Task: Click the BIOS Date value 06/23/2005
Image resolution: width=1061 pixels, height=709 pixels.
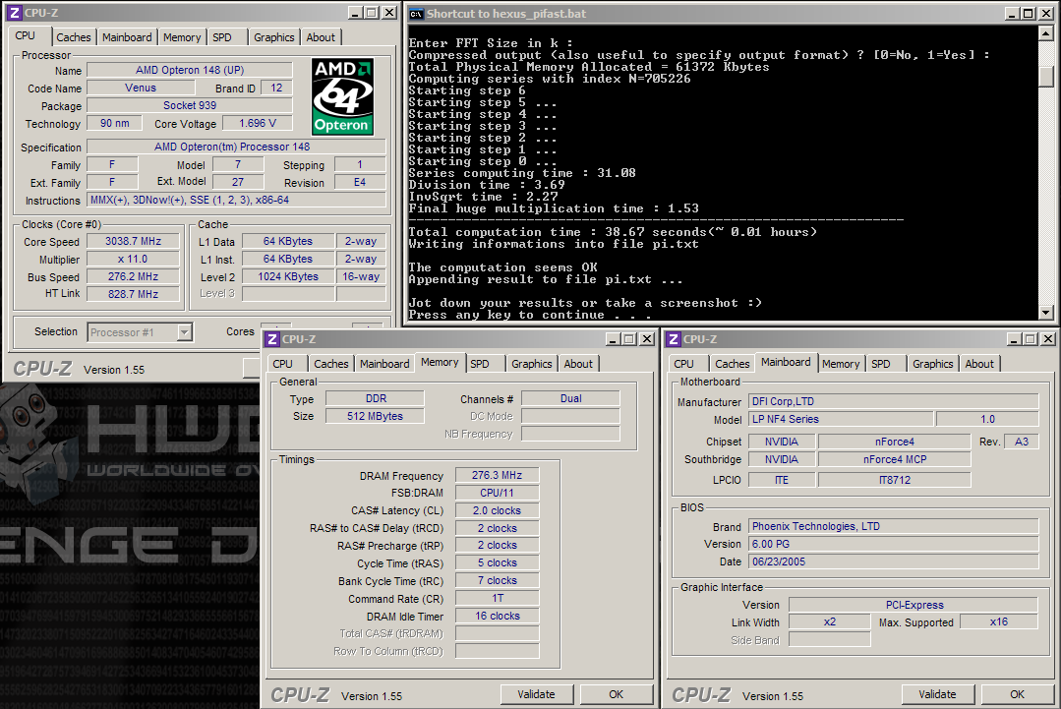Action: coord(893,561)
